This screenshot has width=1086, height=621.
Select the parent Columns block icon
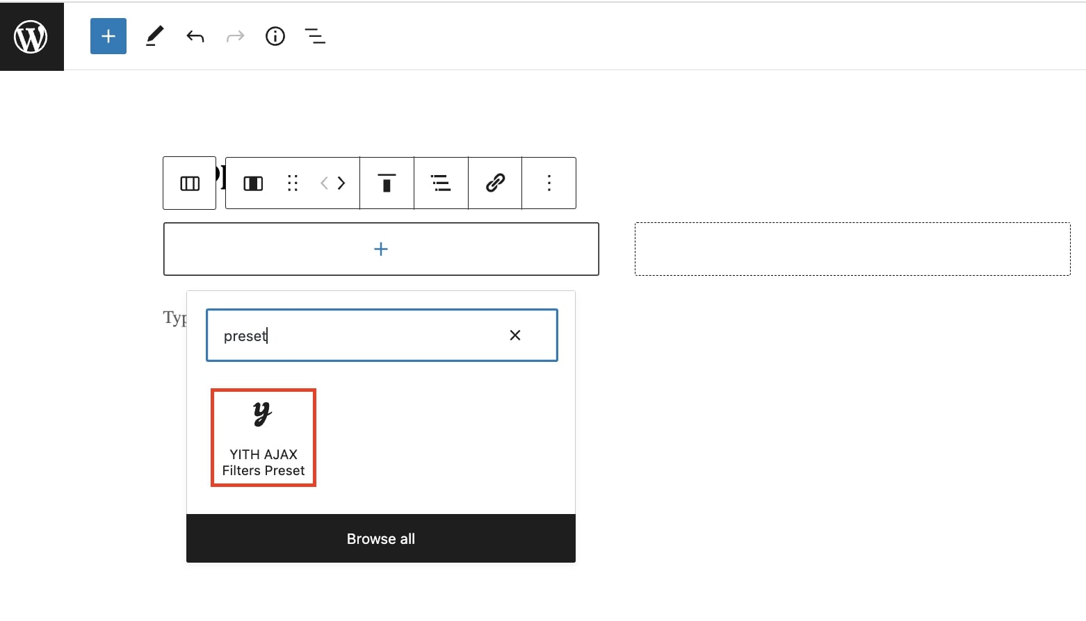click(x=190, y=183)
